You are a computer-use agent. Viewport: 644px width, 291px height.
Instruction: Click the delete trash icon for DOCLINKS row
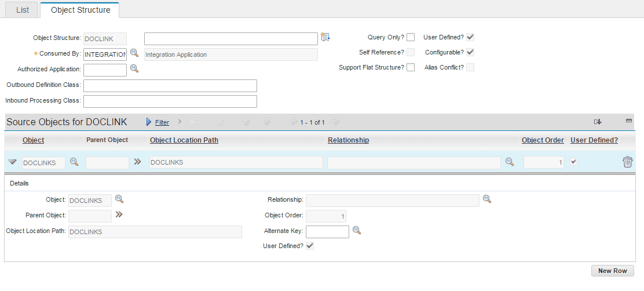(627, 162)
